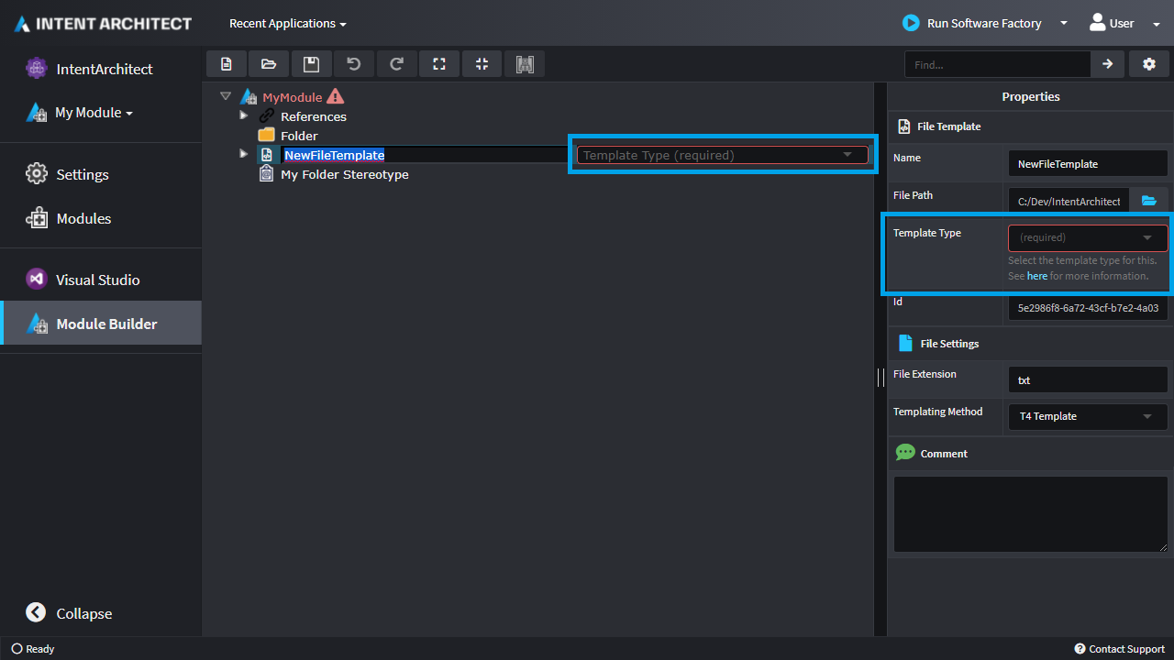This screenshot has width=1174, height=660.
Task: Click the File Path field
Action: point(1069,201)
